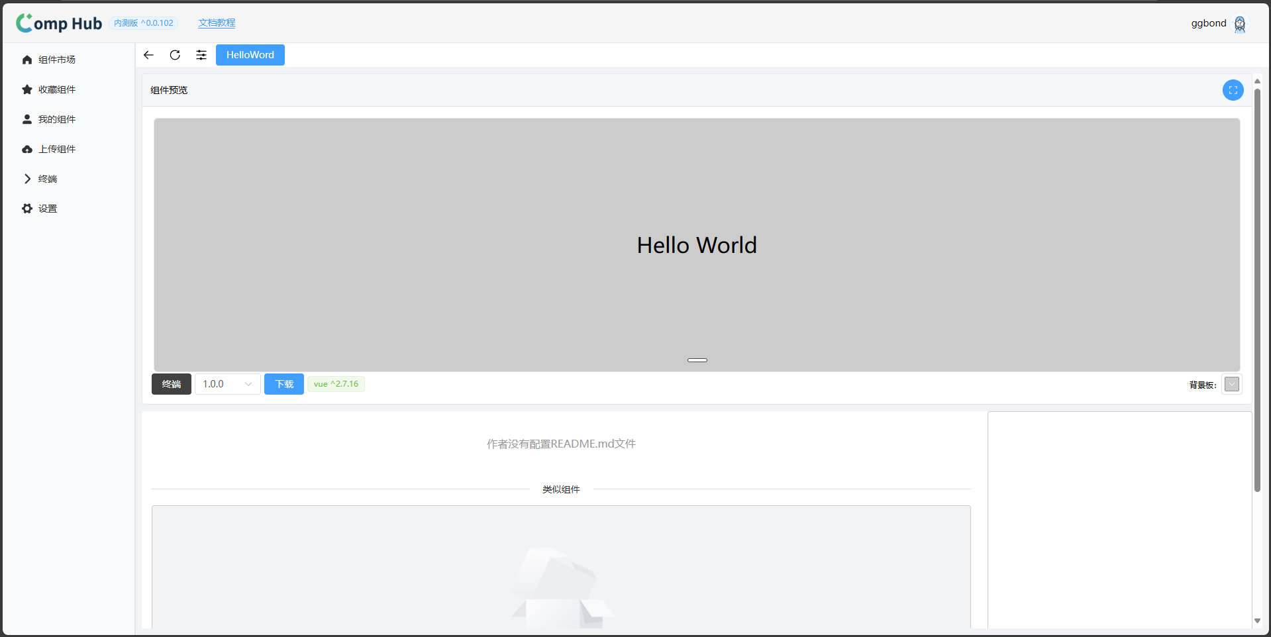Open 终端 in the sidebar menu
The width and height of the screenshot is (1271, 637).
coord(48,179)
